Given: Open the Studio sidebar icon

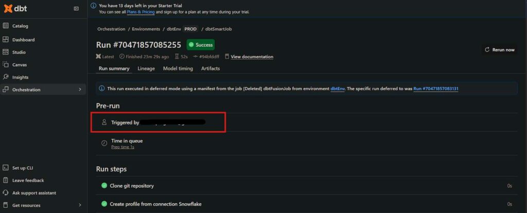Looking at the screenshot, I should [6, 52].
